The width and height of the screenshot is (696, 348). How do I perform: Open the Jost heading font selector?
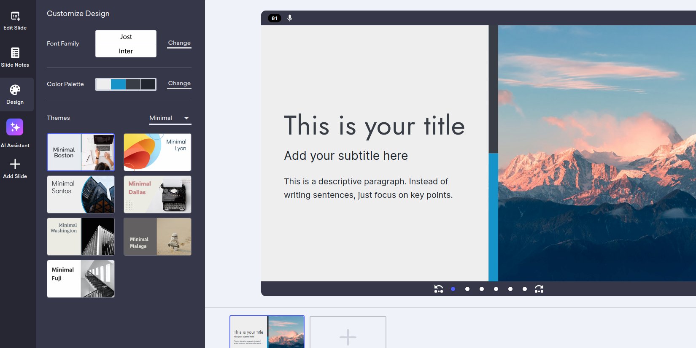[126, 37]
